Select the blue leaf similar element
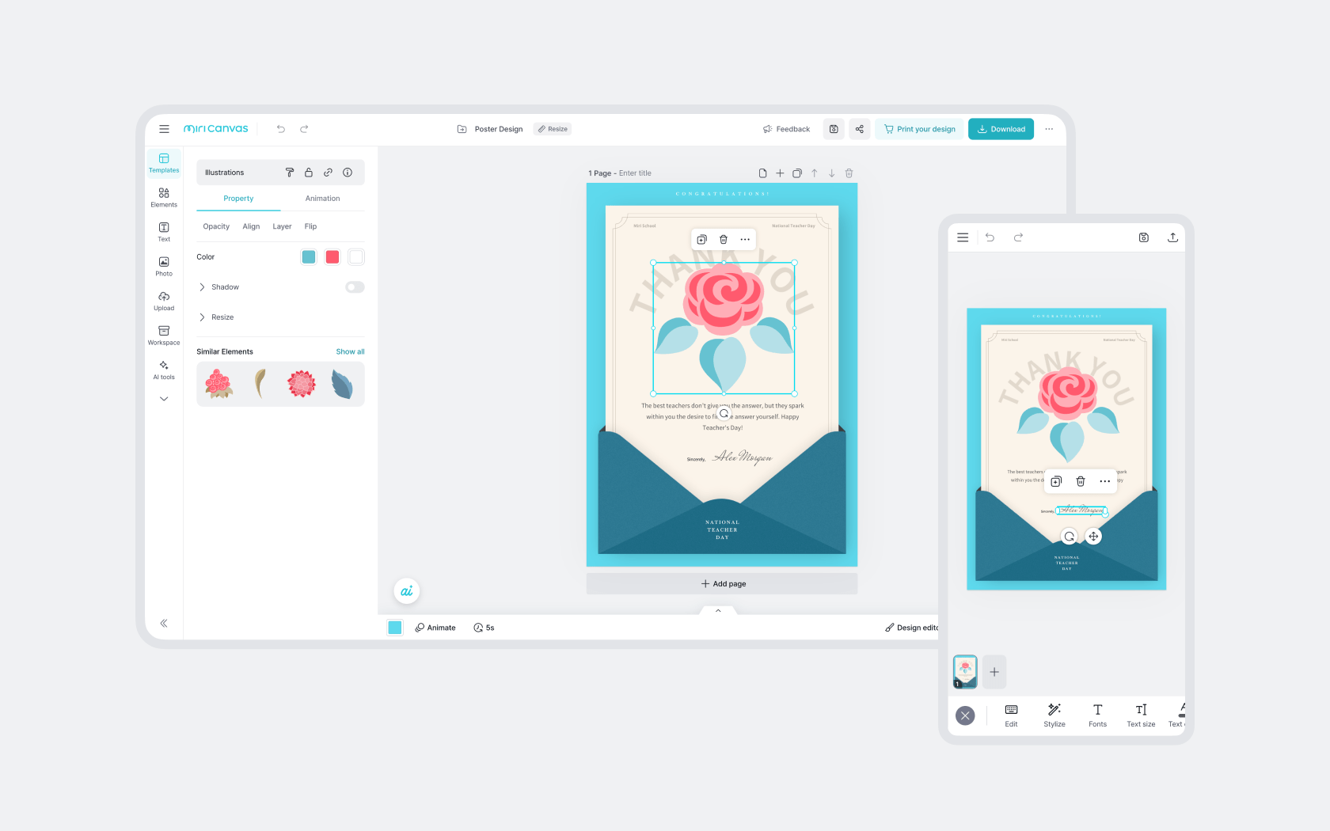 [x=342, y=385]
